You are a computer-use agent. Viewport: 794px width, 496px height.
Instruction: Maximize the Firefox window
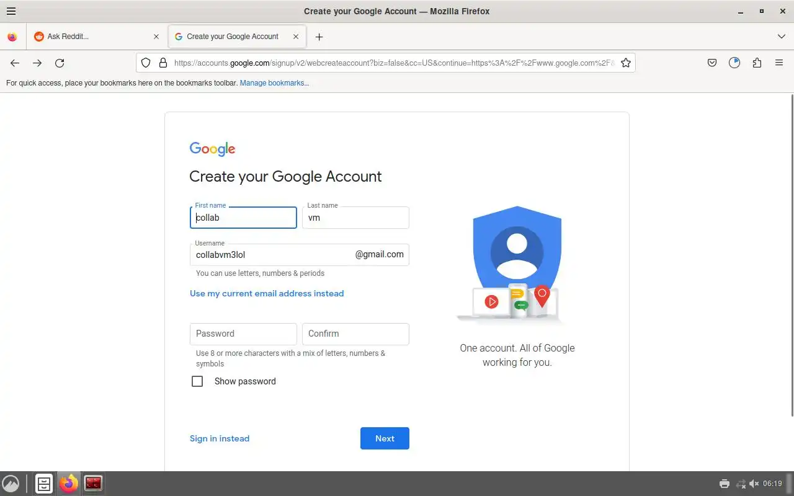click(762, 11)
